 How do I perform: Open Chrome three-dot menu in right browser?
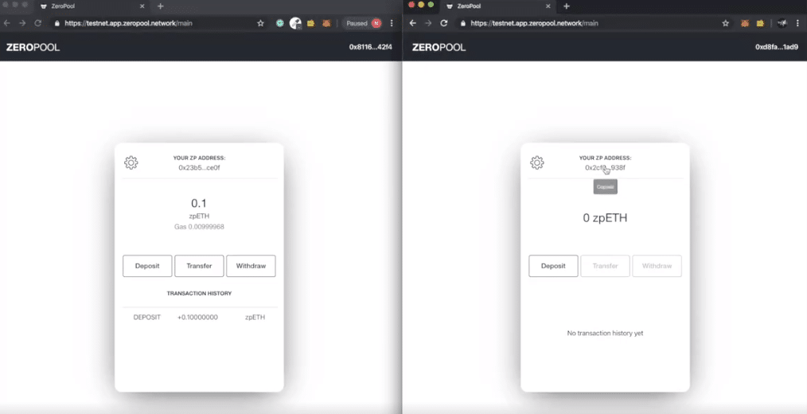pyautogui.click(x=798, y=23)
